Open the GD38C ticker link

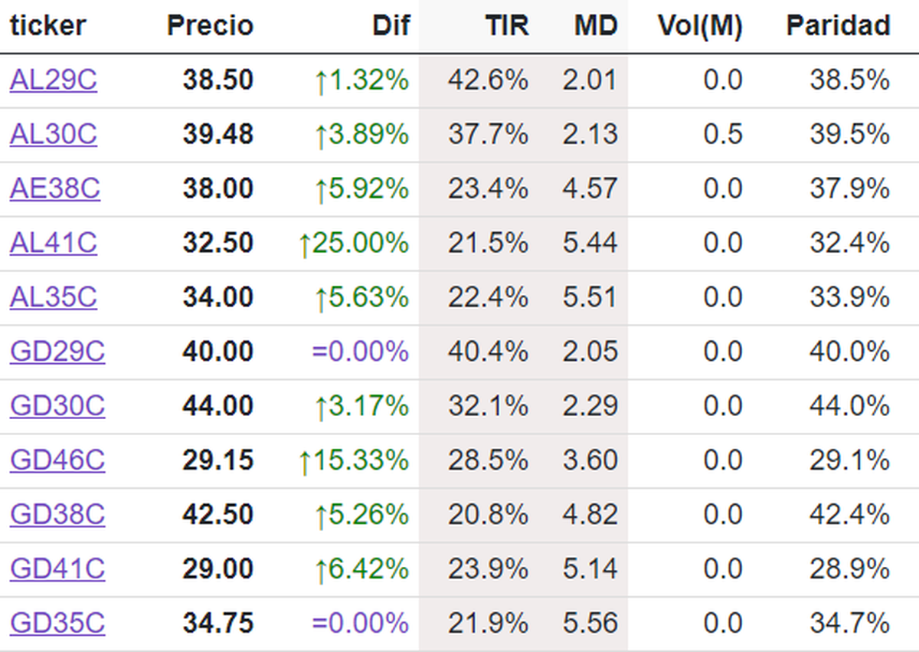click(x=57, y=514)
